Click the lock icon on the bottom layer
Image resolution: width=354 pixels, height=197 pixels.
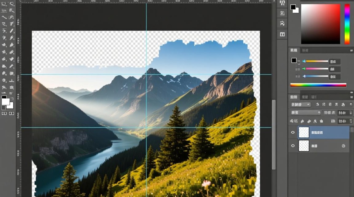click(x=343, y=146)
